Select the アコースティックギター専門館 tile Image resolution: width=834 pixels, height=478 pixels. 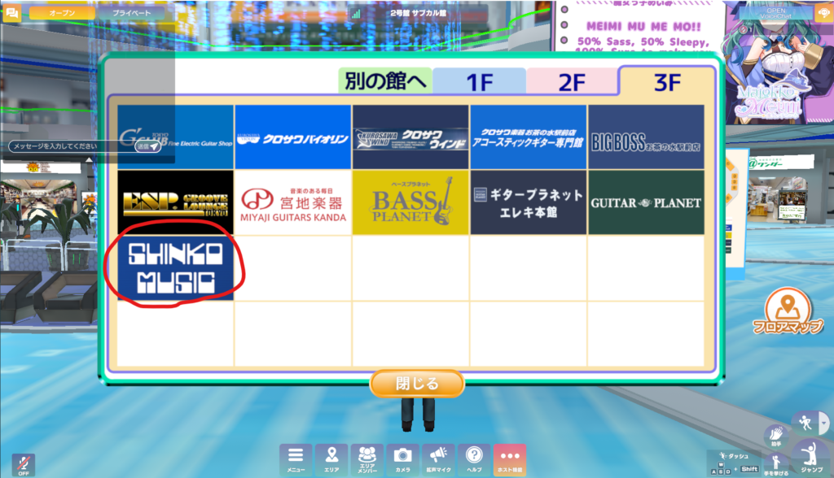tap(528, 137)
